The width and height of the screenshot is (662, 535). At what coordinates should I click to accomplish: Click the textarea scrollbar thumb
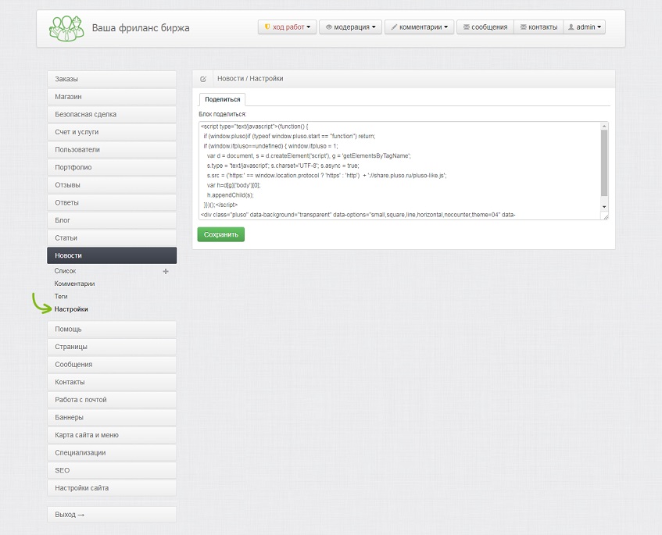coord(604,163)
